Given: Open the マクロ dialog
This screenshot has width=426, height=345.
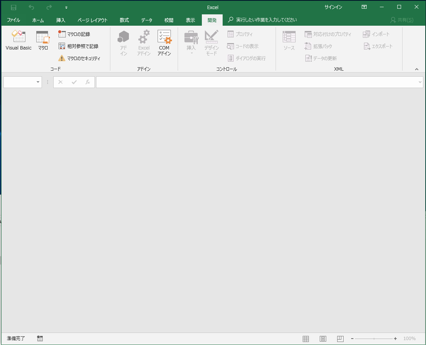Looking at the screenshot, I should point(42,40).
